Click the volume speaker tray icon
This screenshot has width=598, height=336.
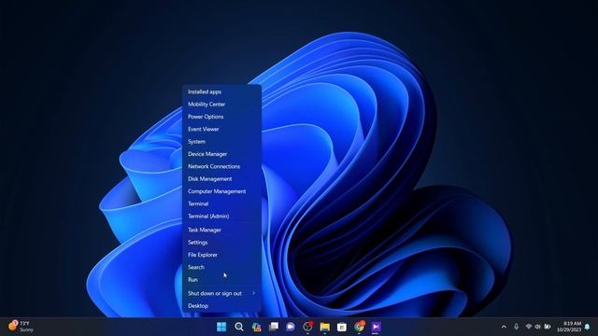tap(538, 327)
